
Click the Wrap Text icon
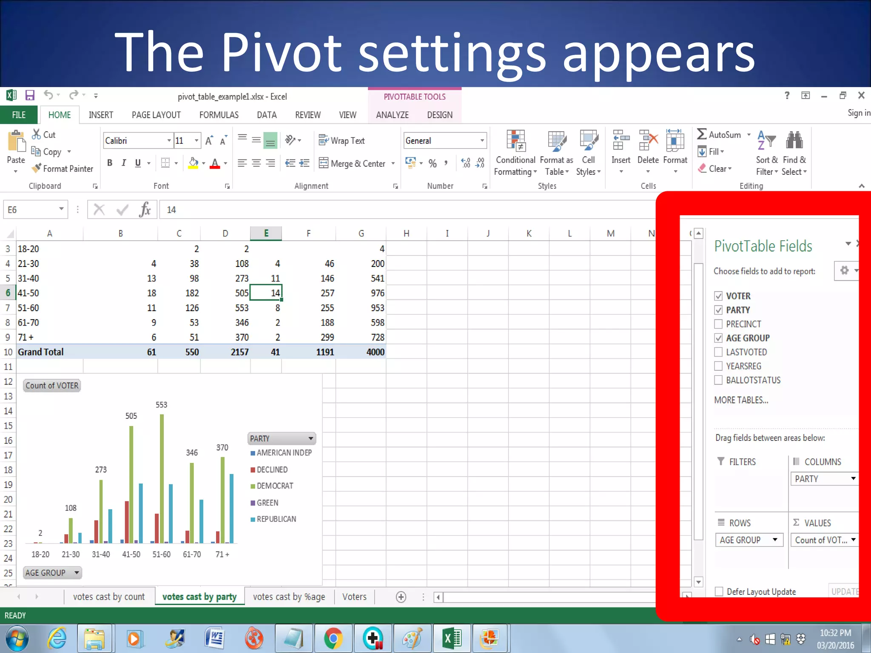point(324,140)
